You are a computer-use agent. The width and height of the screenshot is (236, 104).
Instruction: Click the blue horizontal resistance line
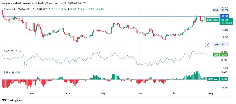tap(111, 17)
